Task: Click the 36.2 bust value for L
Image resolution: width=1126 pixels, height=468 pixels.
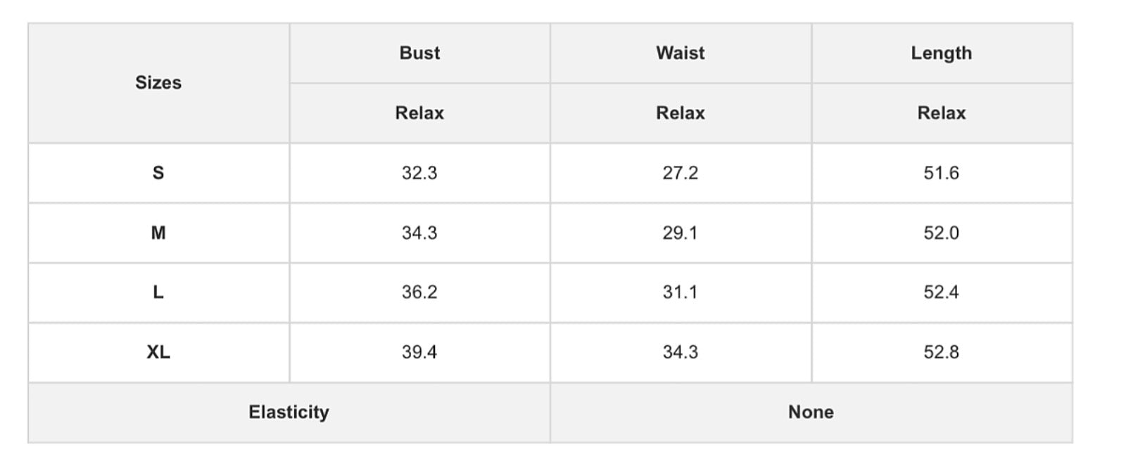Action: click(x=419, y=292)
